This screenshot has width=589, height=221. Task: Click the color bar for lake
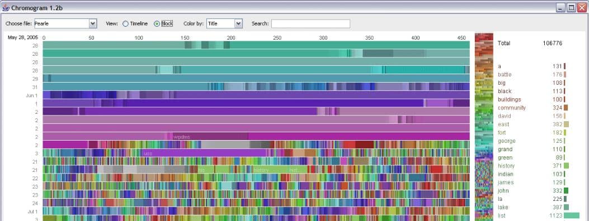567,207
